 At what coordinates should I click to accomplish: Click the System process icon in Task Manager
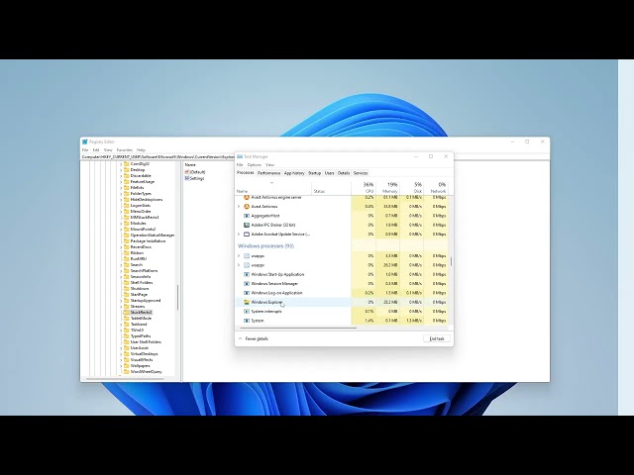tap(247, 321)
